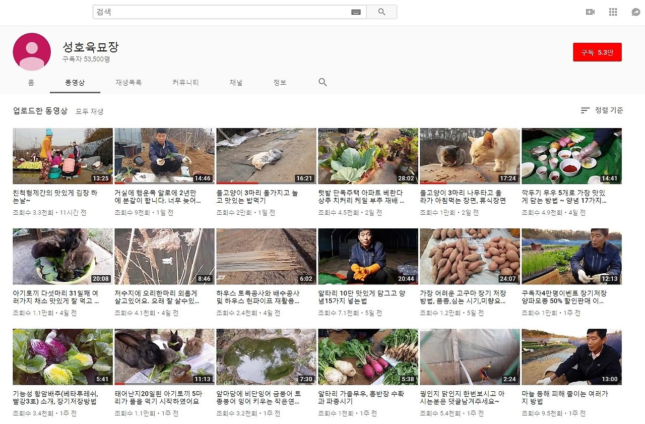Open the 채널 tab
This screenshot has height=424, width=645.
(236, 83)
